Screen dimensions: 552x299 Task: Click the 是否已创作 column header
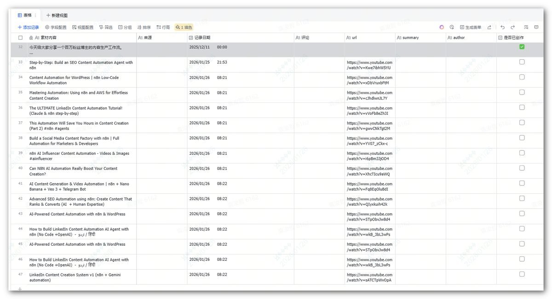click(519, 38)
